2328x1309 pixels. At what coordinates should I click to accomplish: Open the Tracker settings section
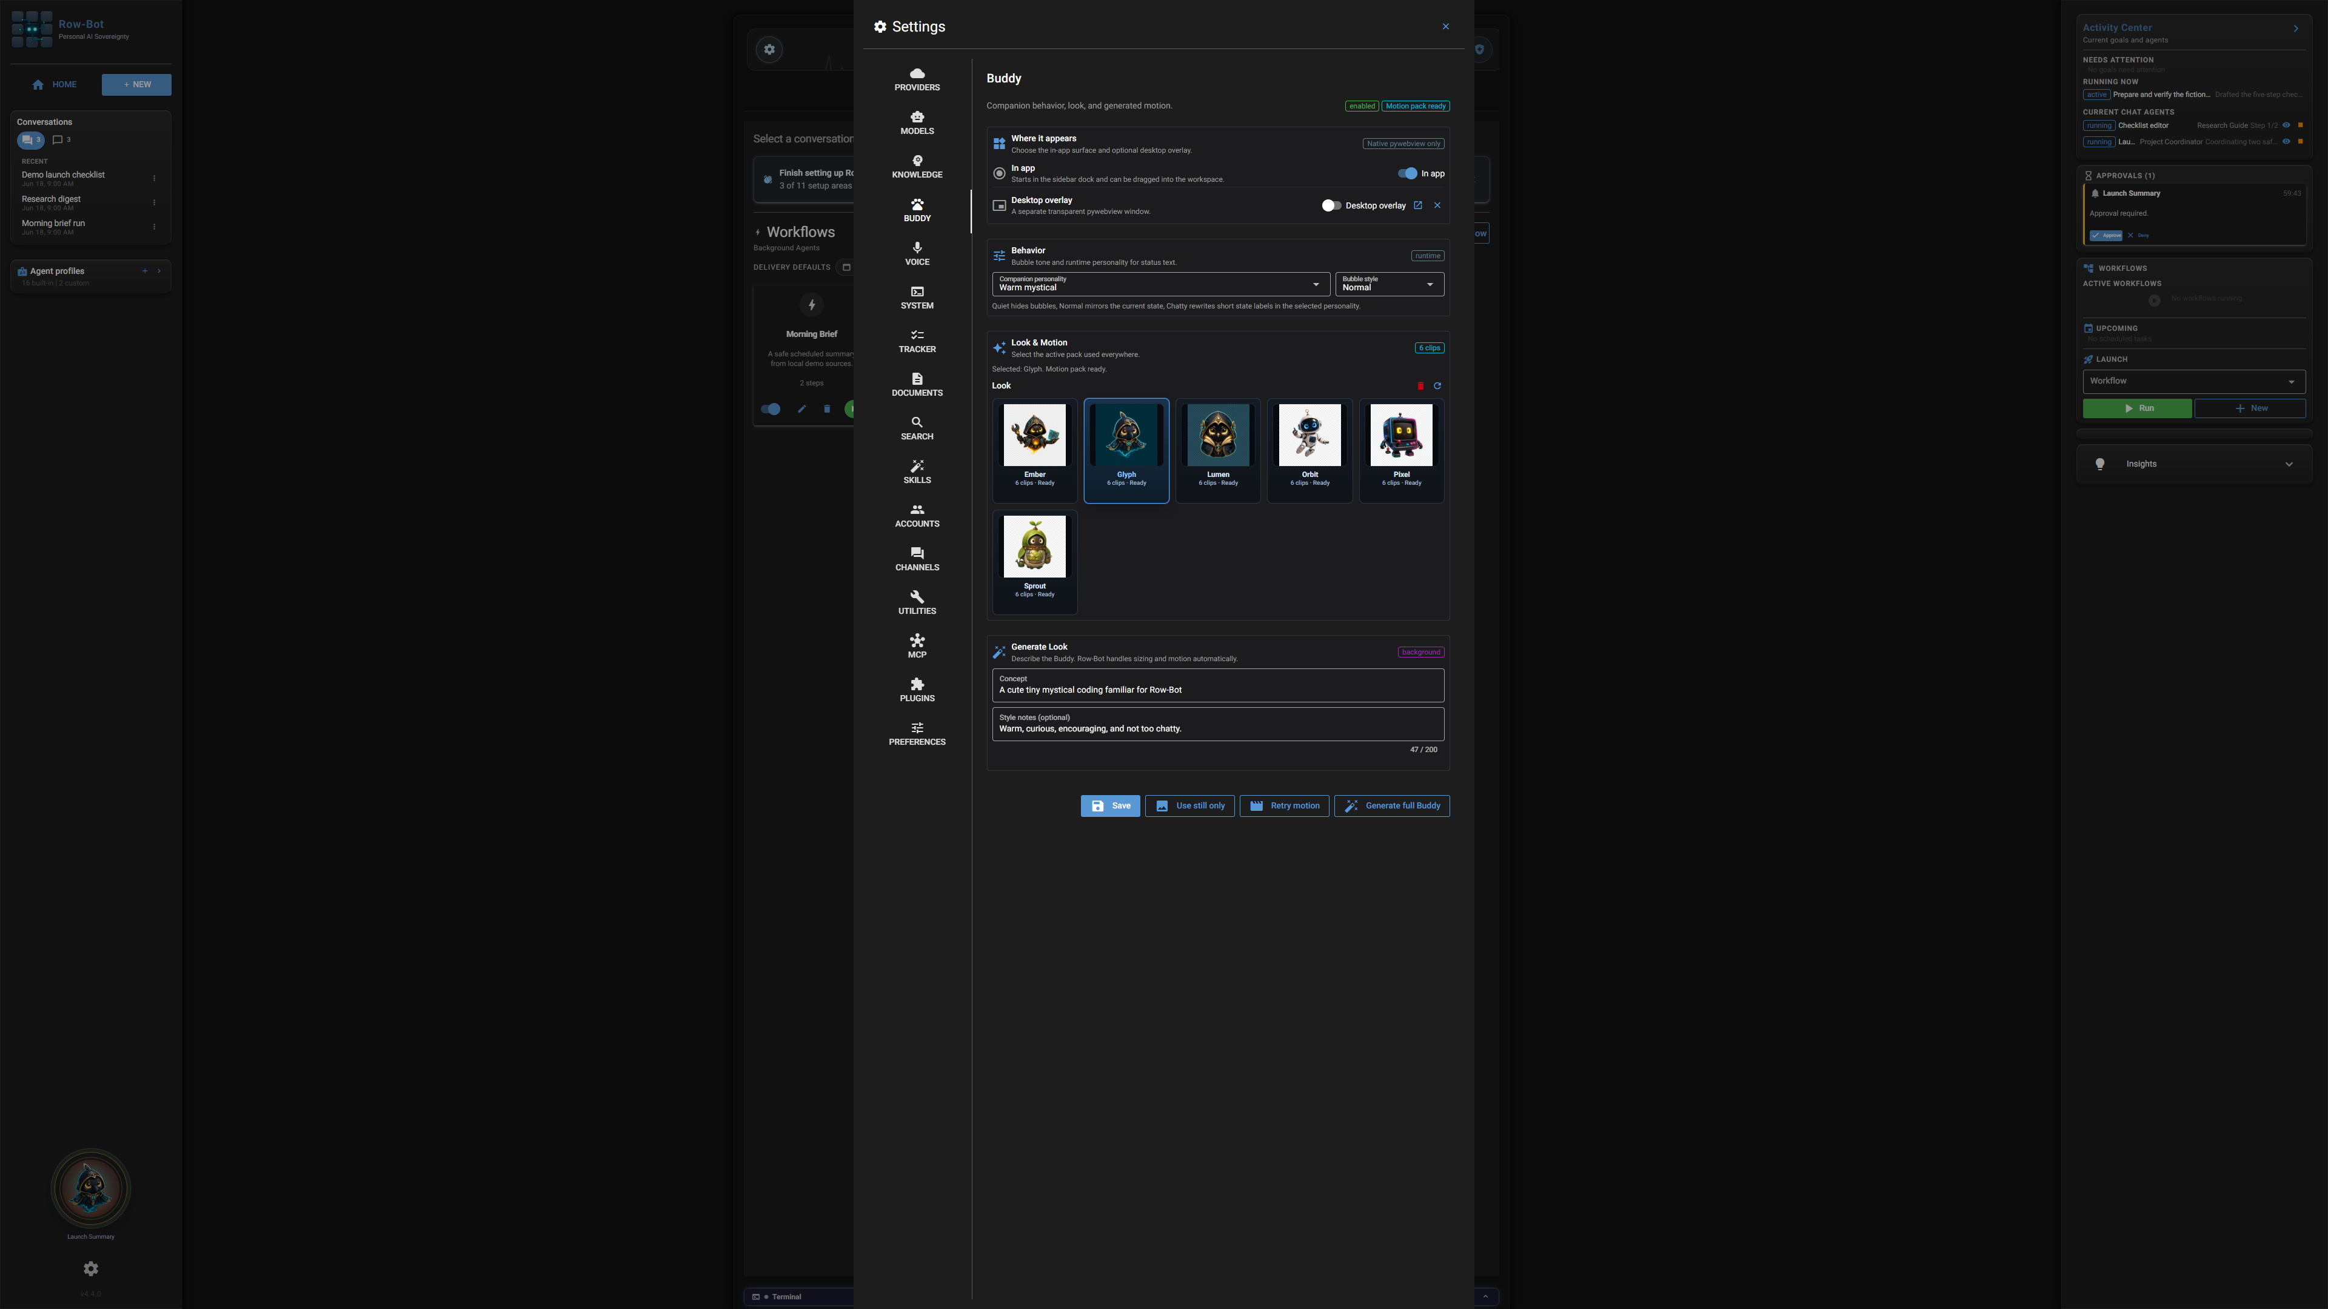click(x=917, y=341)
